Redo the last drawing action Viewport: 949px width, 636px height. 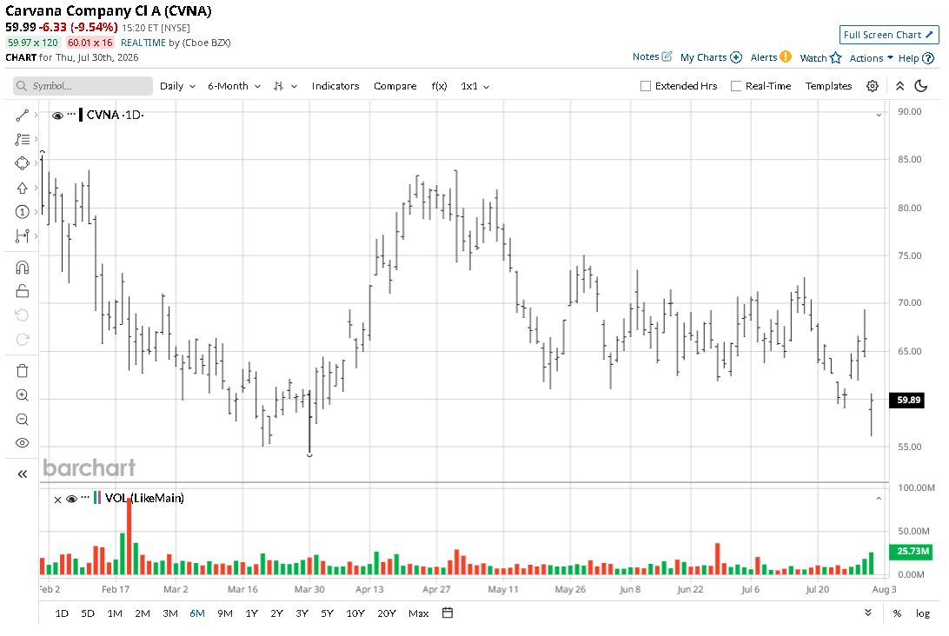click(x=23, y=340)
